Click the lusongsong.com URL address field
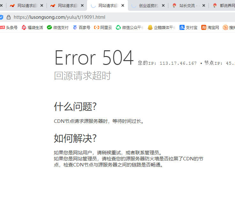Image resolution: width=235 pixels, height=197 pixels. 60,17
